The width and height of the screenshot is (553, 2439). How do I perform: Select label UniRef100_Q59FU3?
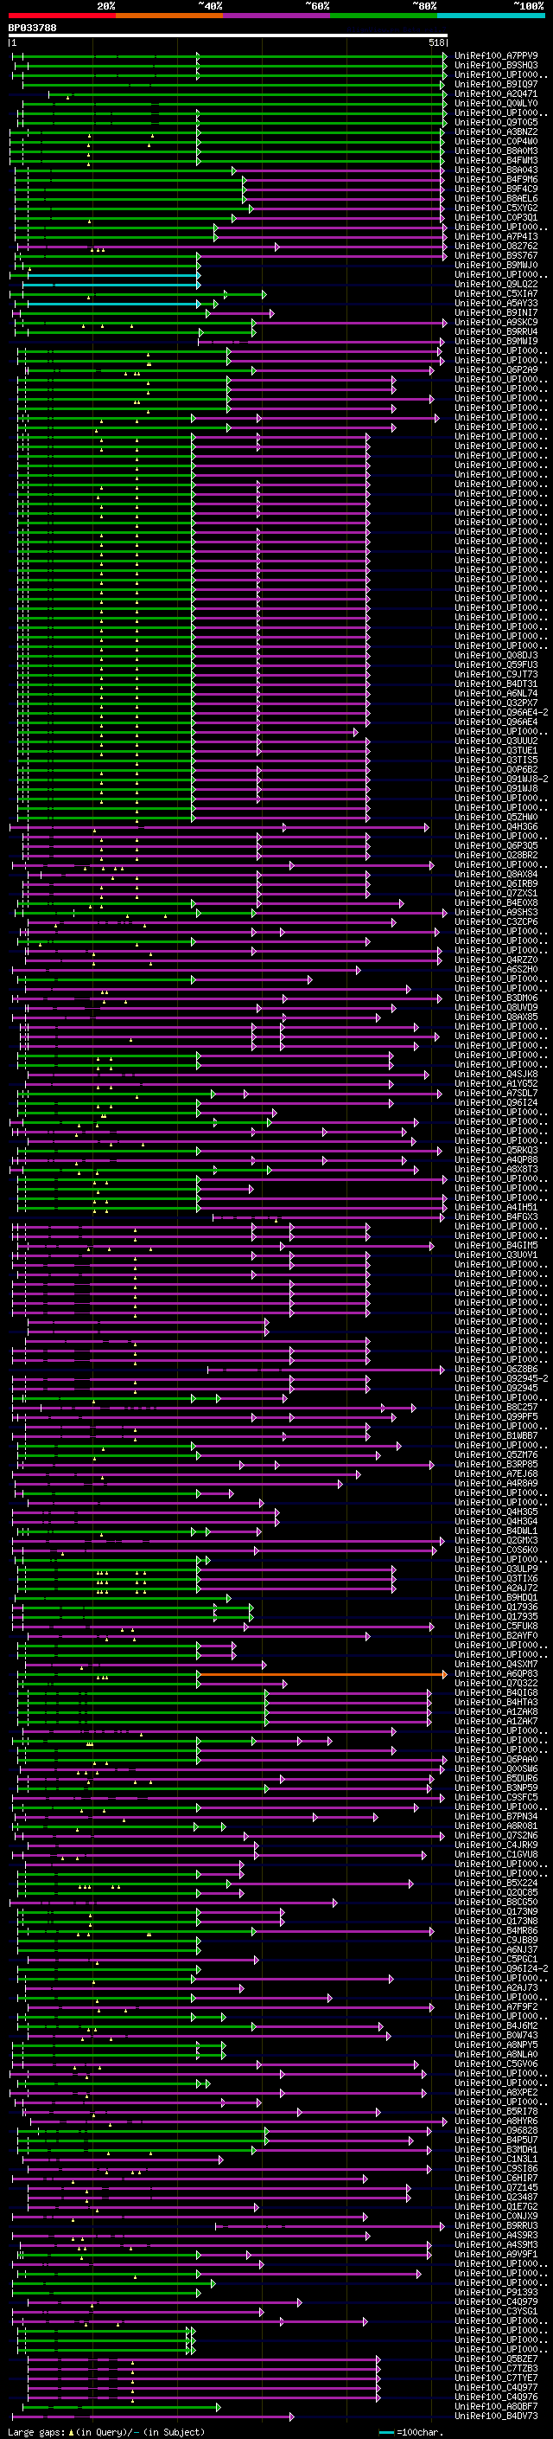click(496, 664)
